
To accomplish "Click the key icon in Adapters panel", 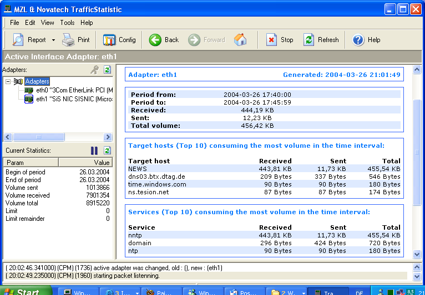I will click(94, 70).
